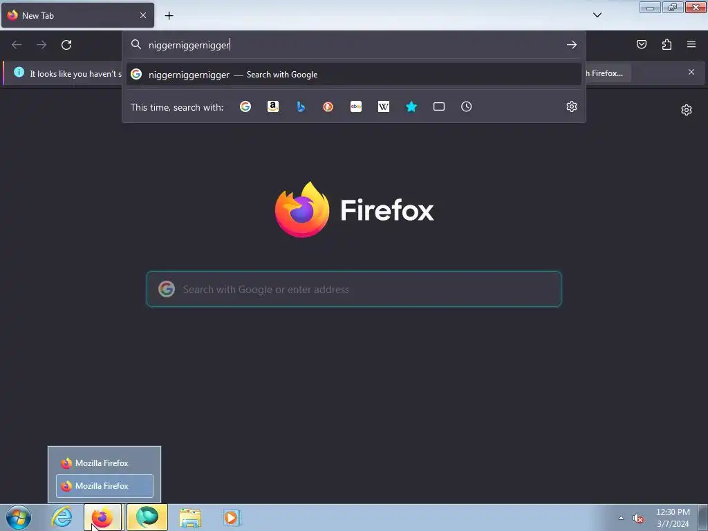Open search settings gear in dropdown
This screenshot has height=531, width=708.
click(x=572, y=106)
